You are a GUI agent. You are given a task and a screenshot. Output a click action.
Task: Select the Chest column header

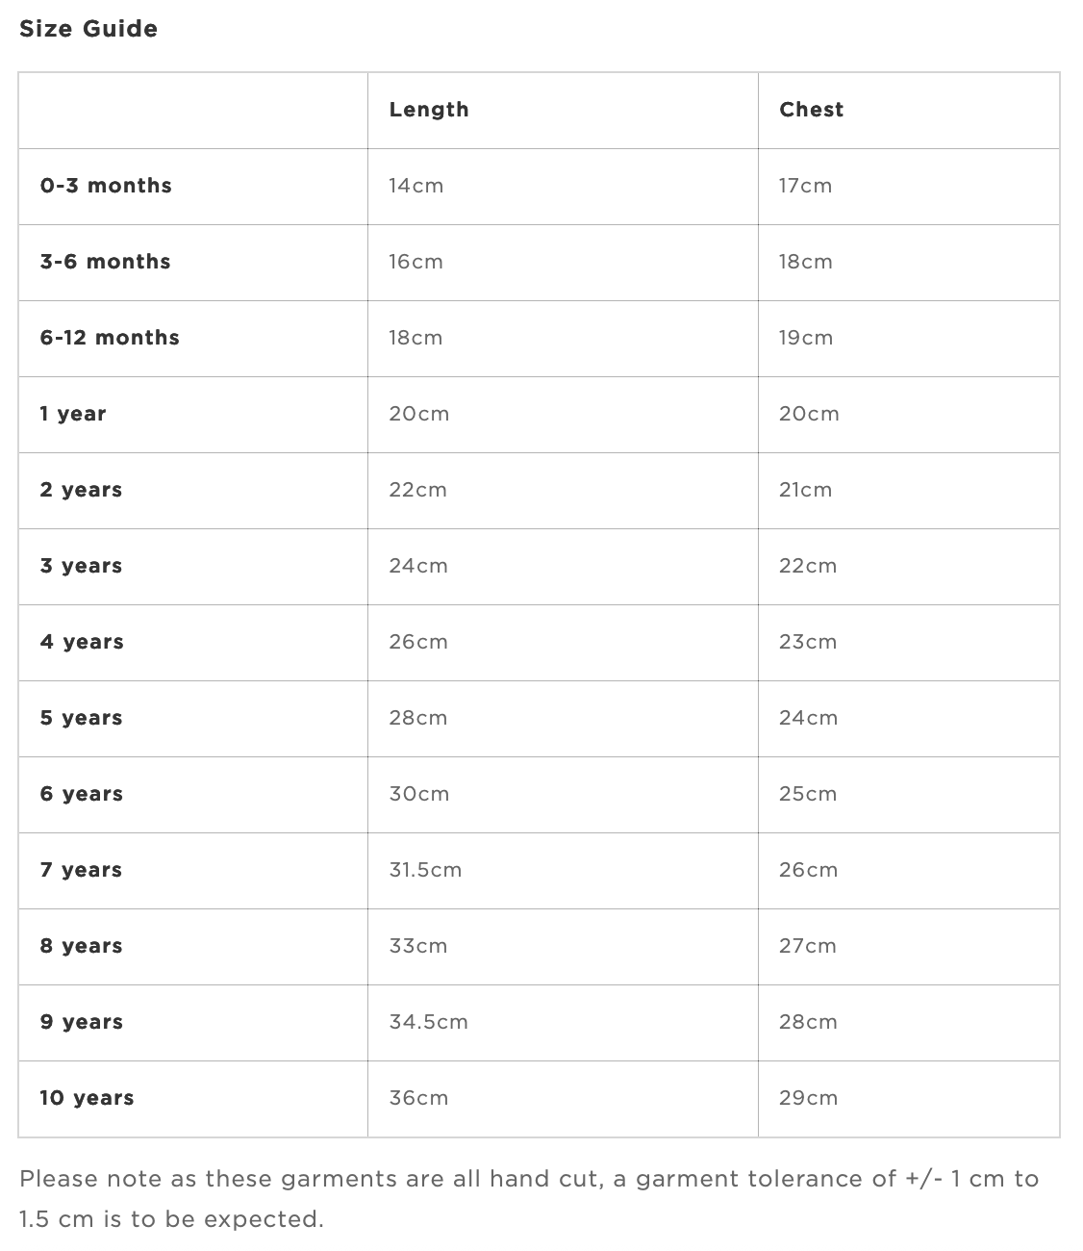pos(811,110)
